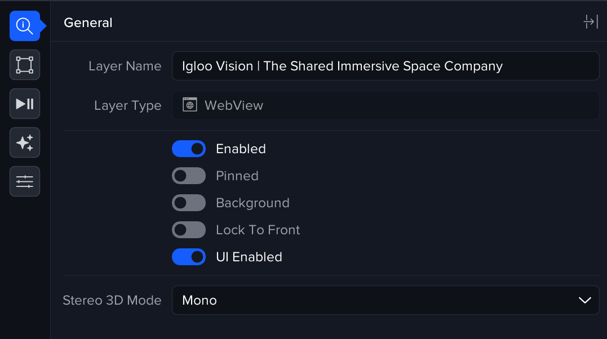This screenshot has height=339, width=607.
Task: Open the Adjustments sliders sidebar tab
Action: [25, 181]
